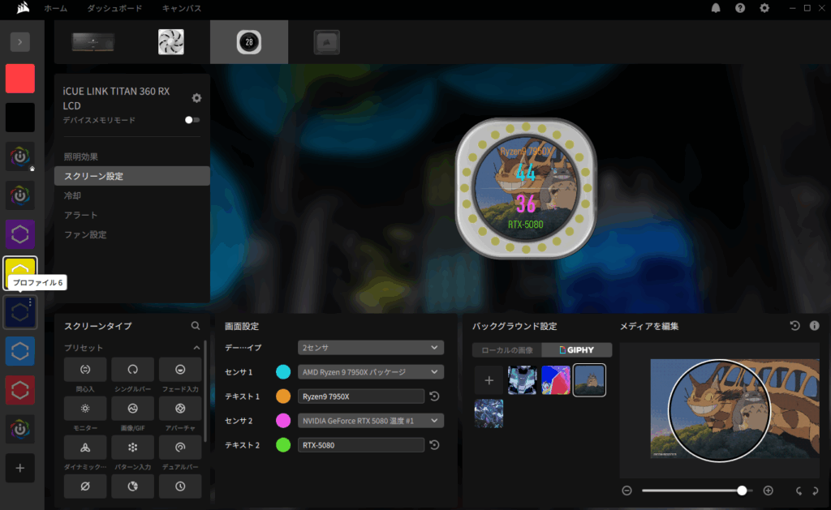Select the memory module device tab

(x=93, y=42)
